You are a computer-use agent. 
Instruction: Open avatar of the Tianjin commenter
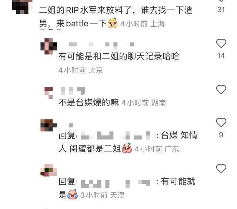(x=49, y=170)
